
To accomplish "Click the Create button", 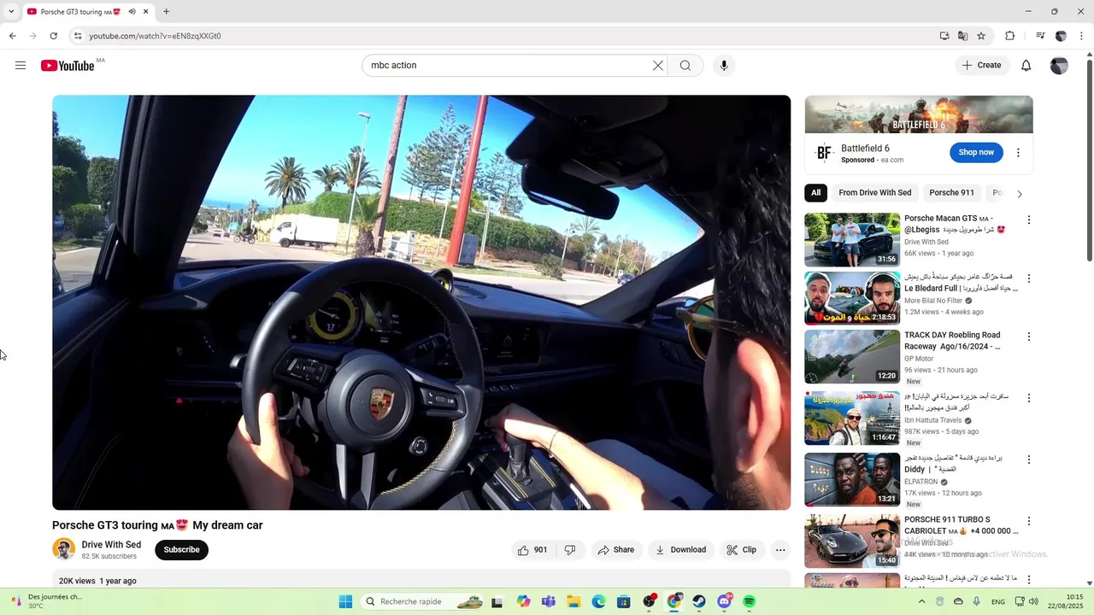I will [982, 66].
